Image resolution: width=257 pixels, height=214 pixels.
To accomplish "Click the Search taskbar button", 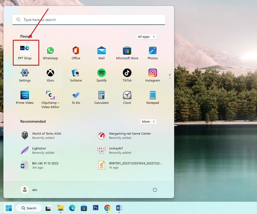I will pos(29,208).
